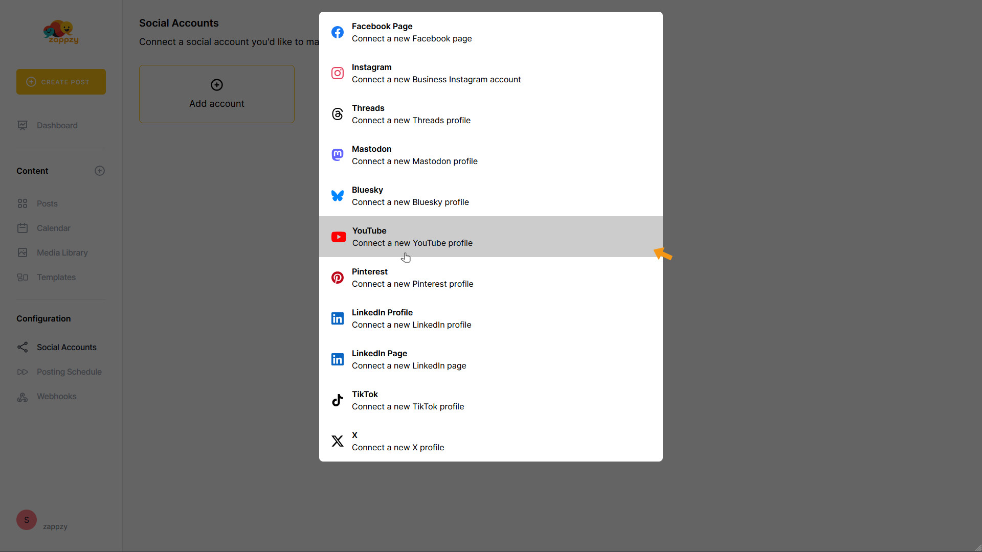982x552 pixels.
Task: Choose LinkedIn Profile option
Action: (x=491, y=318)
